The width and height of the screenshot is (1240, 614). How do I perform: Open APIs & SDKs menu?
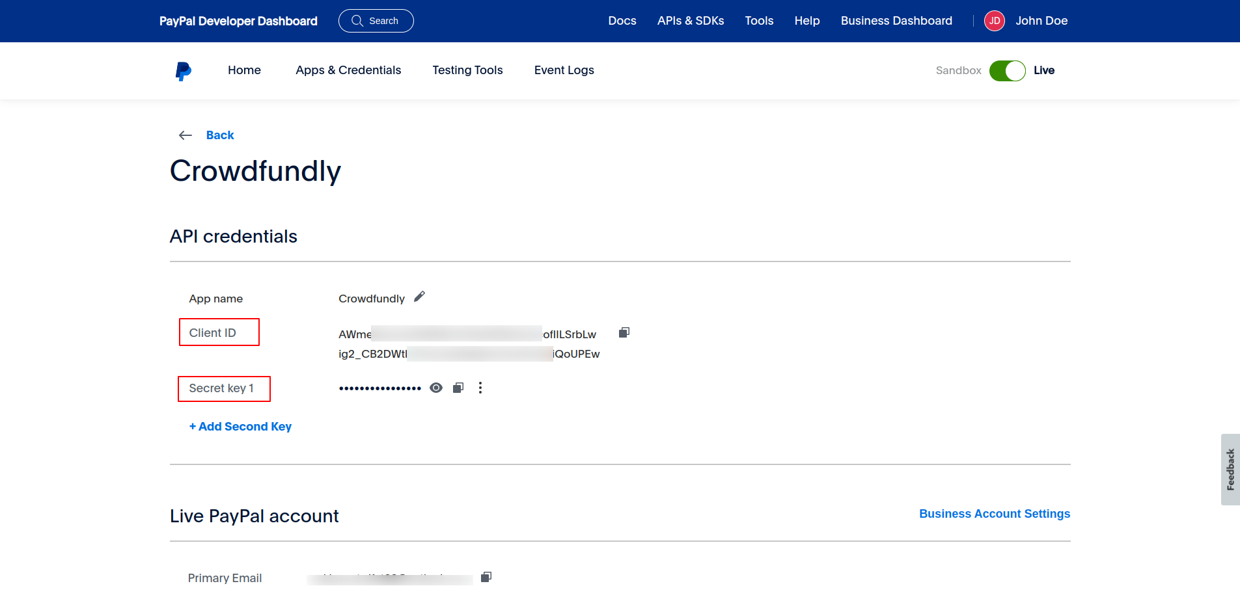[x=691, y=21]
